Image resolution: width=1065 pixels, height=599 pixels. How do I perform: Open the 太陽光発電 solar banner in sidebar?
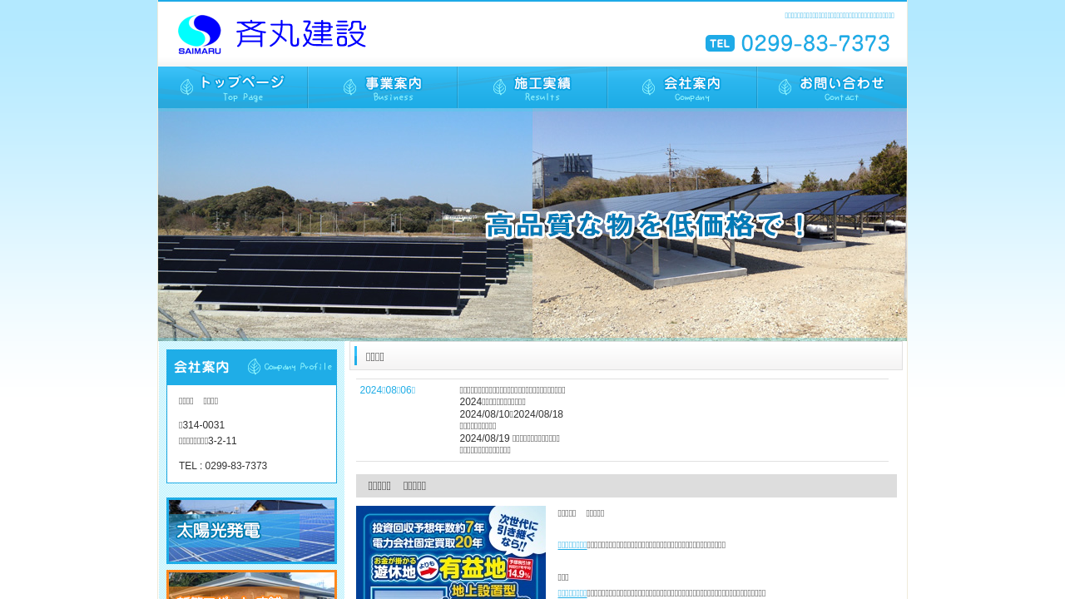251,531
